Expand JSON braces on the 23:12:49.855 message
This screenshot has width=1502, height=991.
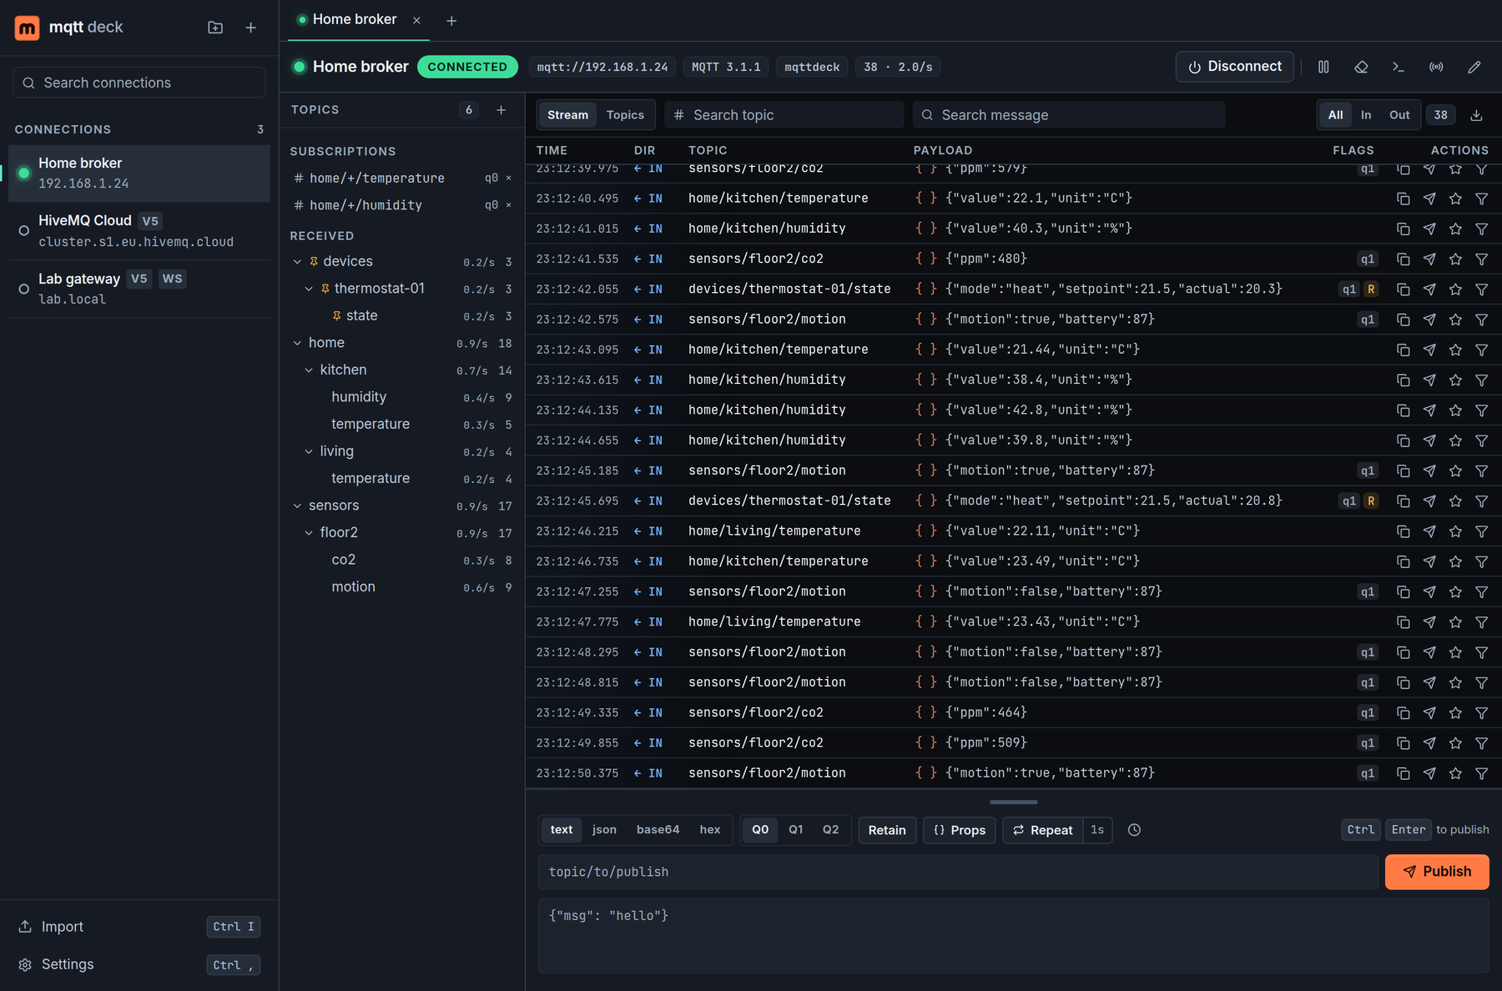pyautogui.click(x=926, y=742)
